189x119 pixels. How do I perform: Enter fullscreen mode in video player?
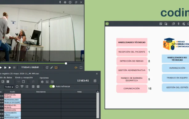coord(81,68)
